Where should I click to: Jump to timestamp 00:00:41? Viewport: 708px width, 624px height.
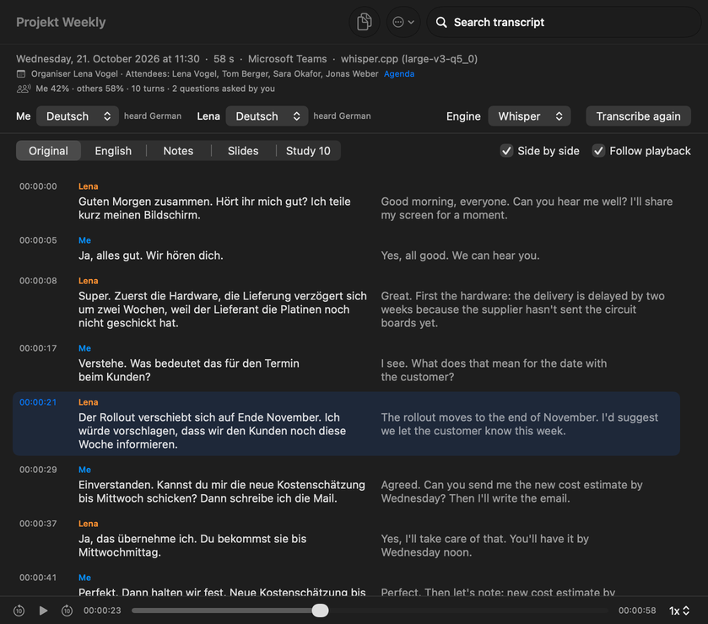[x=38, y=578]
